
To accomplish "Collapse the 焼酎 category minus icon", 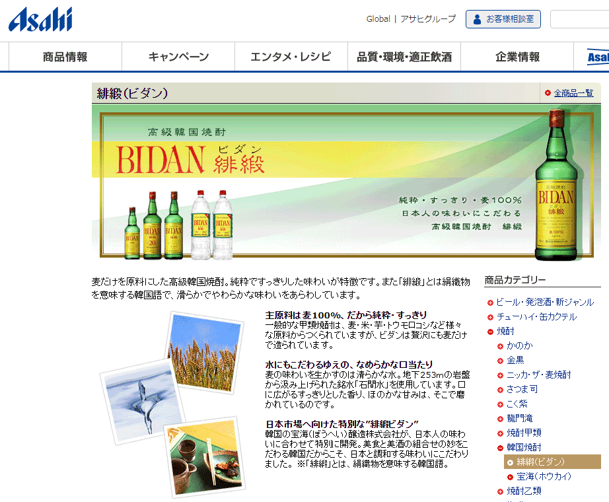I will 490,332.
